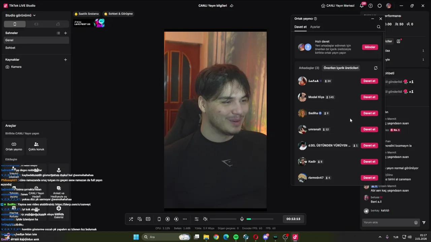Open the Saatlik Sıralama ranking chip
The height and width of the screenshot is (242, 431).
pyautogui.click(x=87, y=14)
